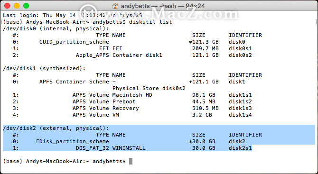Click the 209.7 MB EFI size value
The image size is (318, 174).
coord(205,48)
